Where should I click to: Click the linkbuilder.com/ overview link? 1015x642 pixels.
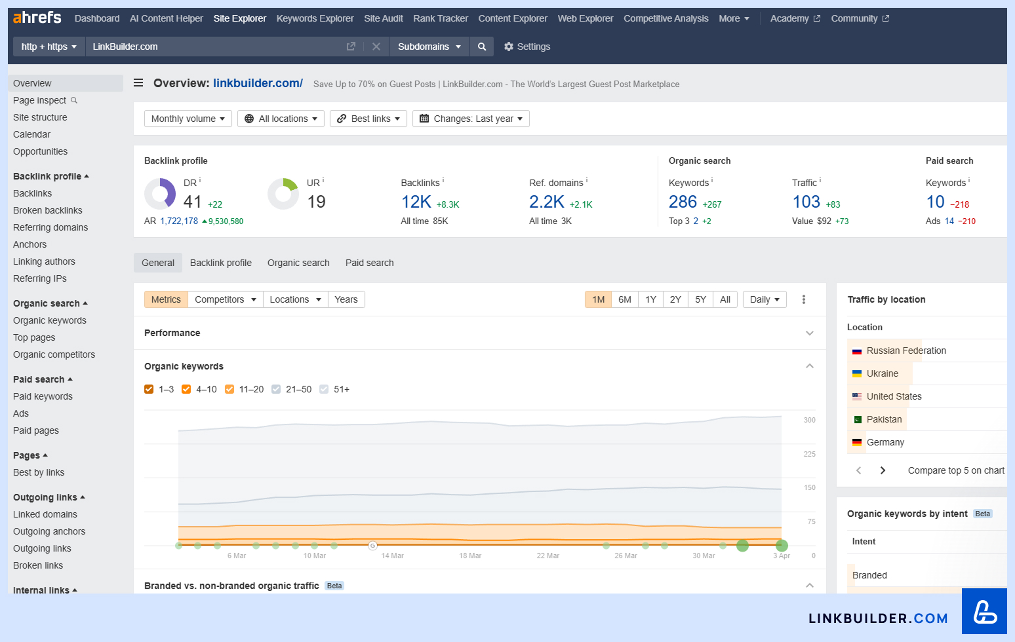coord(258,83)
